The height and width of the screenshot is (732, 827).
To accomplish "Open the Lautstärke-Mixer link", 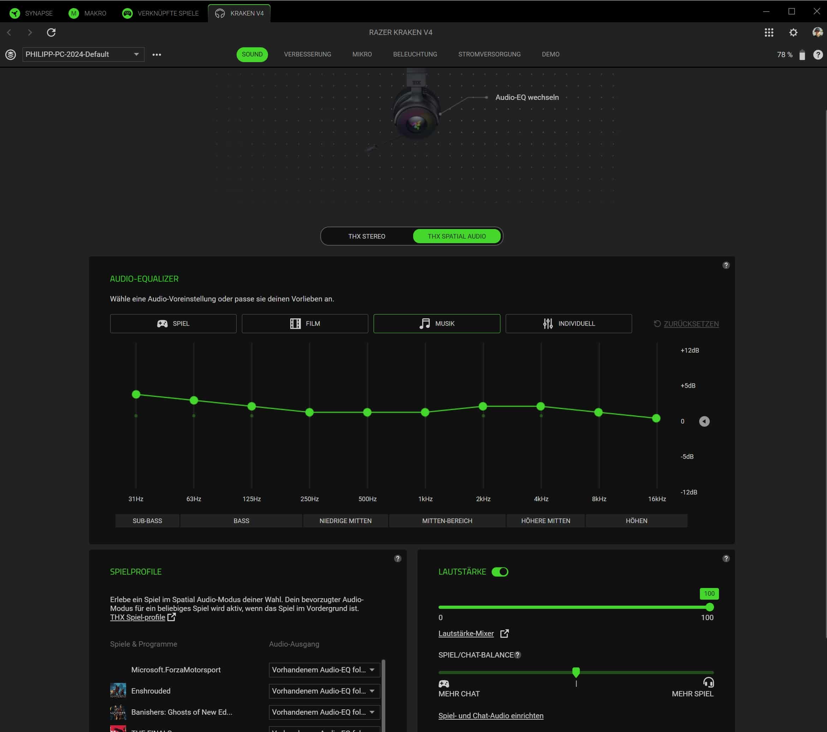I will click(x=466, y=633).
